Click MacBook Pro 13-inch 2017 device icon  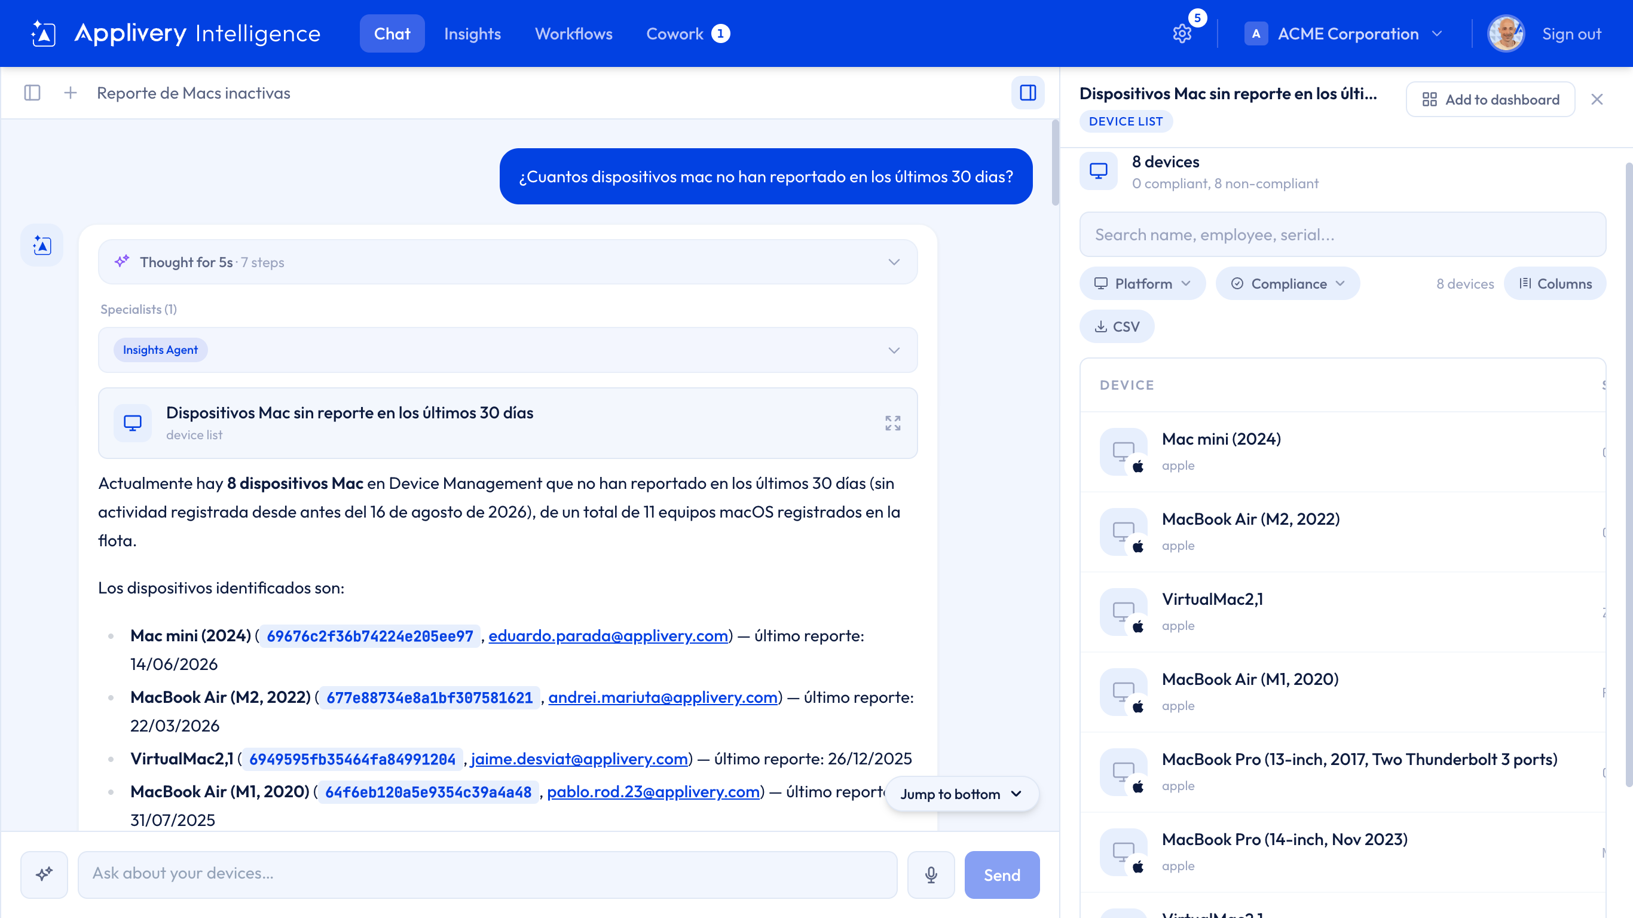pyautogui.click(x=1123, y=772)
